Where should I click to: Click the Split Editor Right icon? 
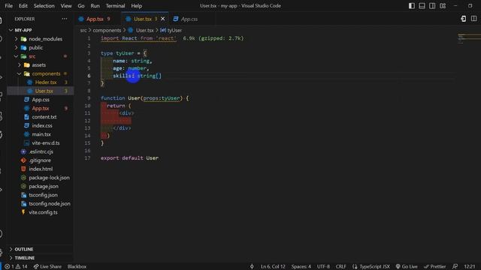(x=473, y=19)
